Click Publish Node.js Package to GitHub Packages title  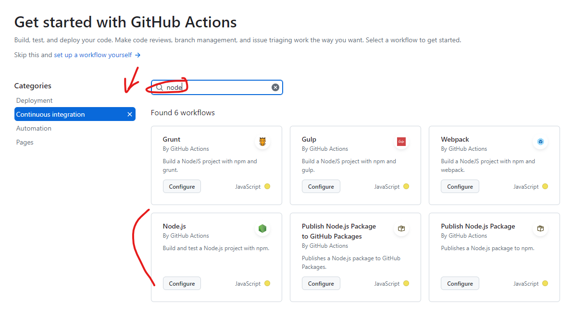coord(339,231)
